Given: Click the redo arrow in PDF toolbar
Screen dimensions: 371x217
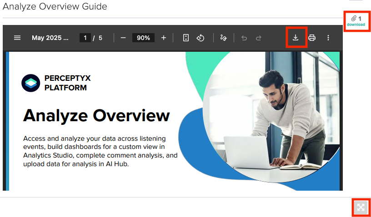Looking at the screenshot, I should (x=259, y=38).
